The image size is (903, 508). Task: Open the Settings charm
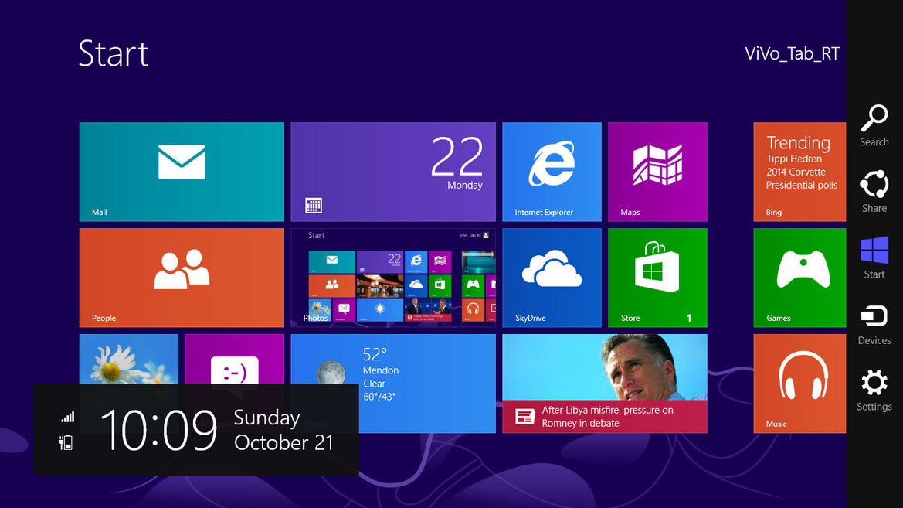pos(874,391)
